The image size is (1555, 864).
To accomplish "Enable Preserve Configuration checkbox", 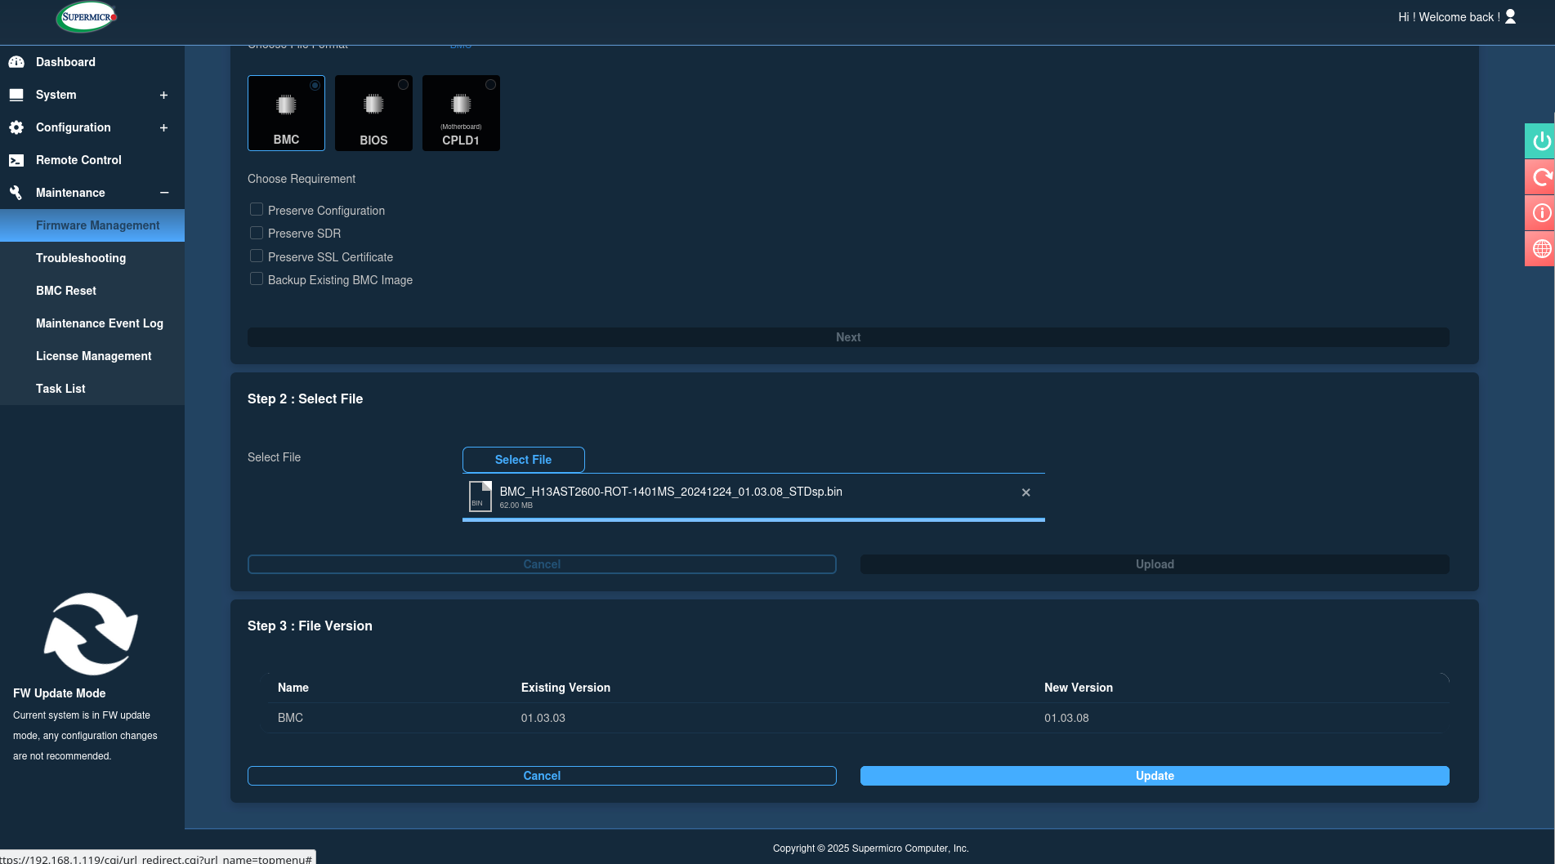I will [x=257, y=210].
